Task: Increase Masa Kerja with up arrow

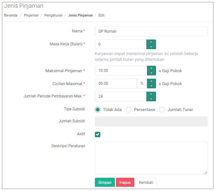Action: click(x=151, y=42)
